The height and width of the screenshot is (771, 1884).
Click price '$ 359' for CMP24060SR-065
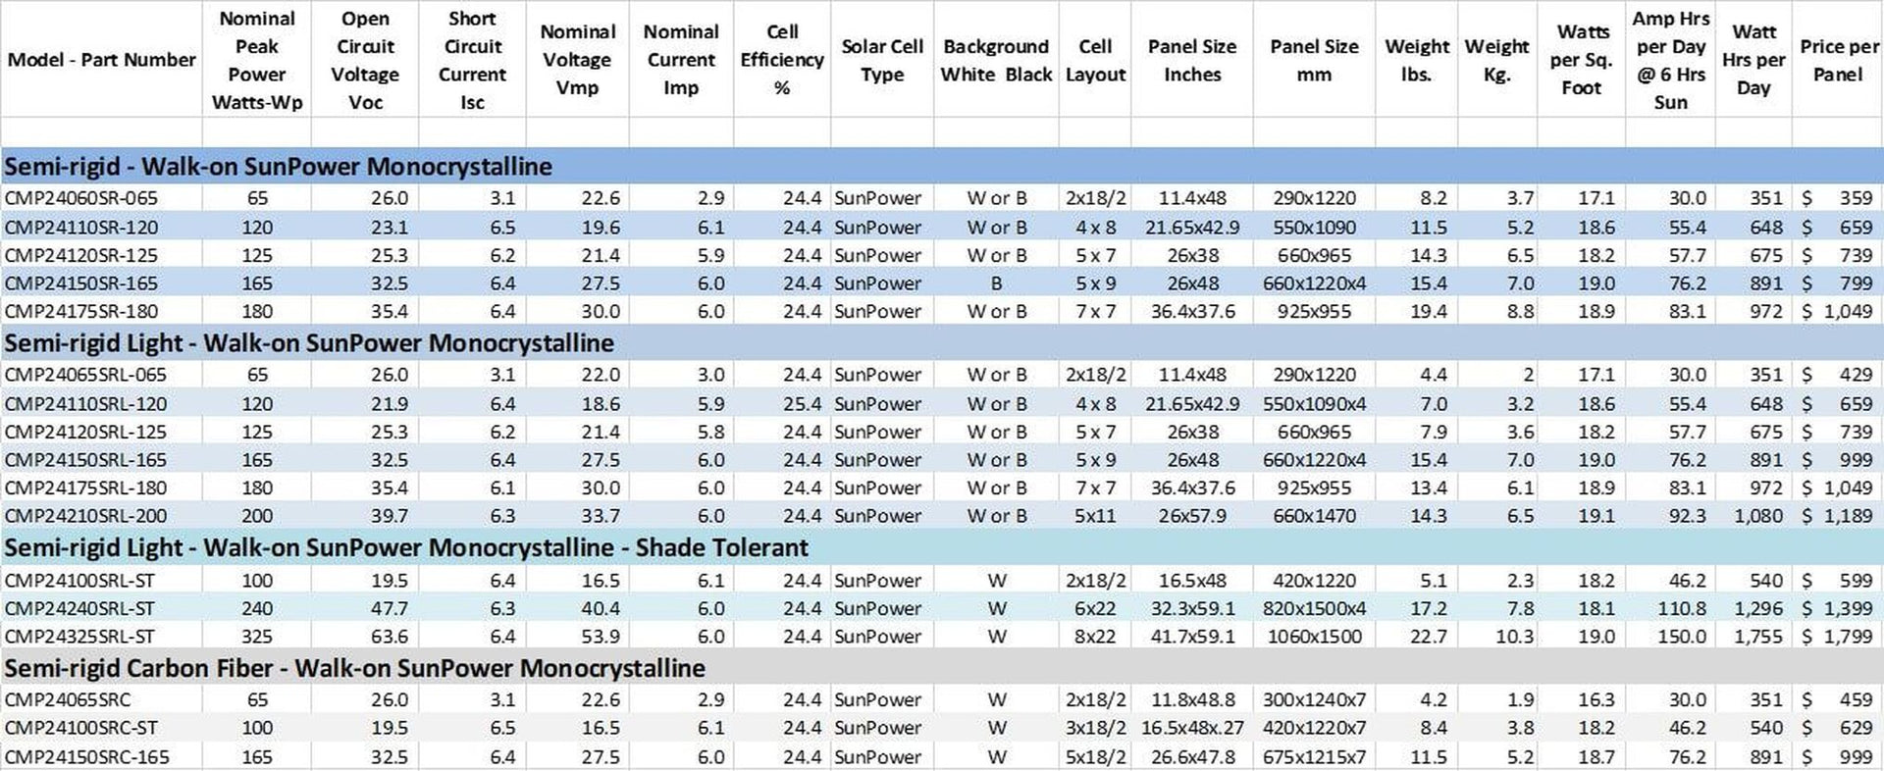pyautogui.click(x=1837, y=198)
